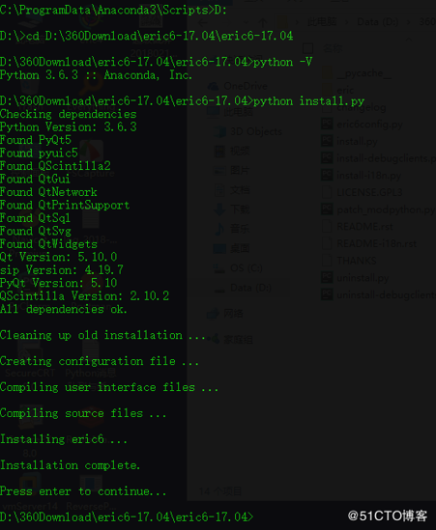436x530 pixels.
Task: Click the command prompt input line
Action: coord(127,517)
